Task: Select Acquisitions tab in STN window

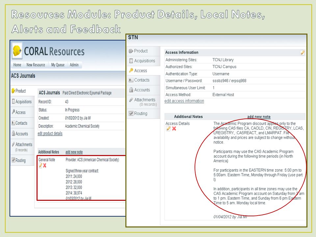Action: 144,61
